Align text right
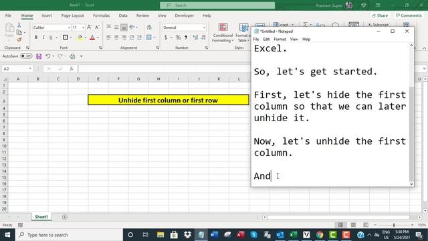The image size is (428, 241). [124, 37]
